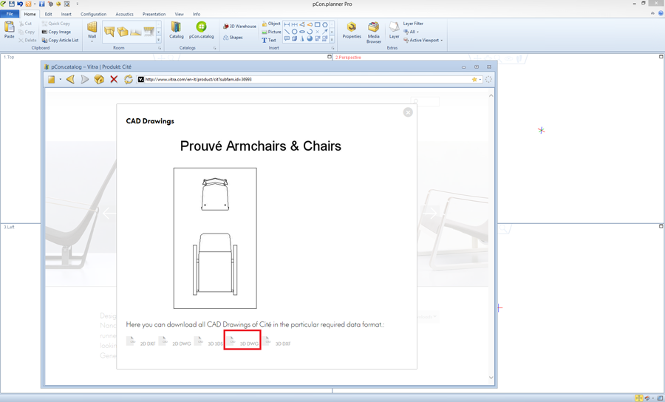Insert Shapes from the ribbon
This screenshot has width=665, height=402.
(x=233, y=37)
